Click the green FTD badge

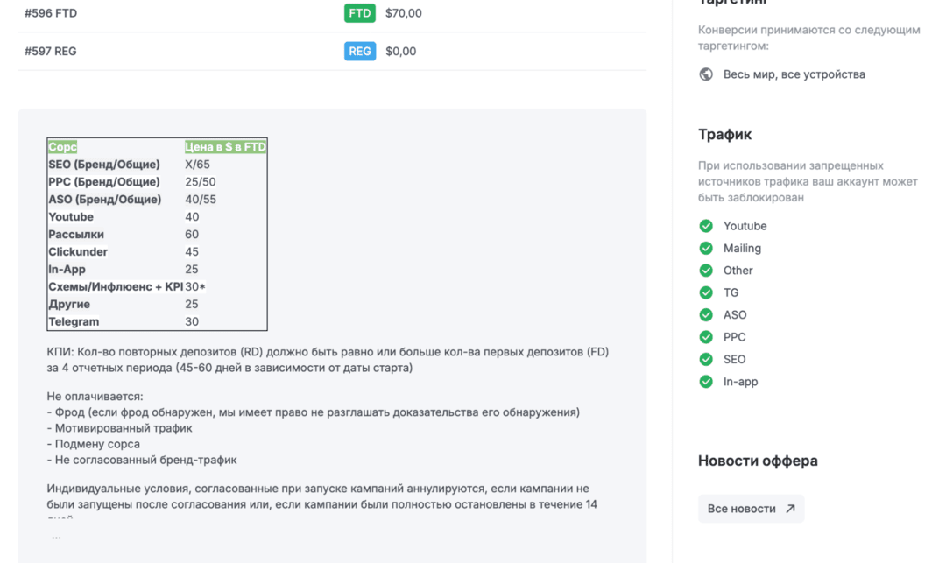click(360, 13)
